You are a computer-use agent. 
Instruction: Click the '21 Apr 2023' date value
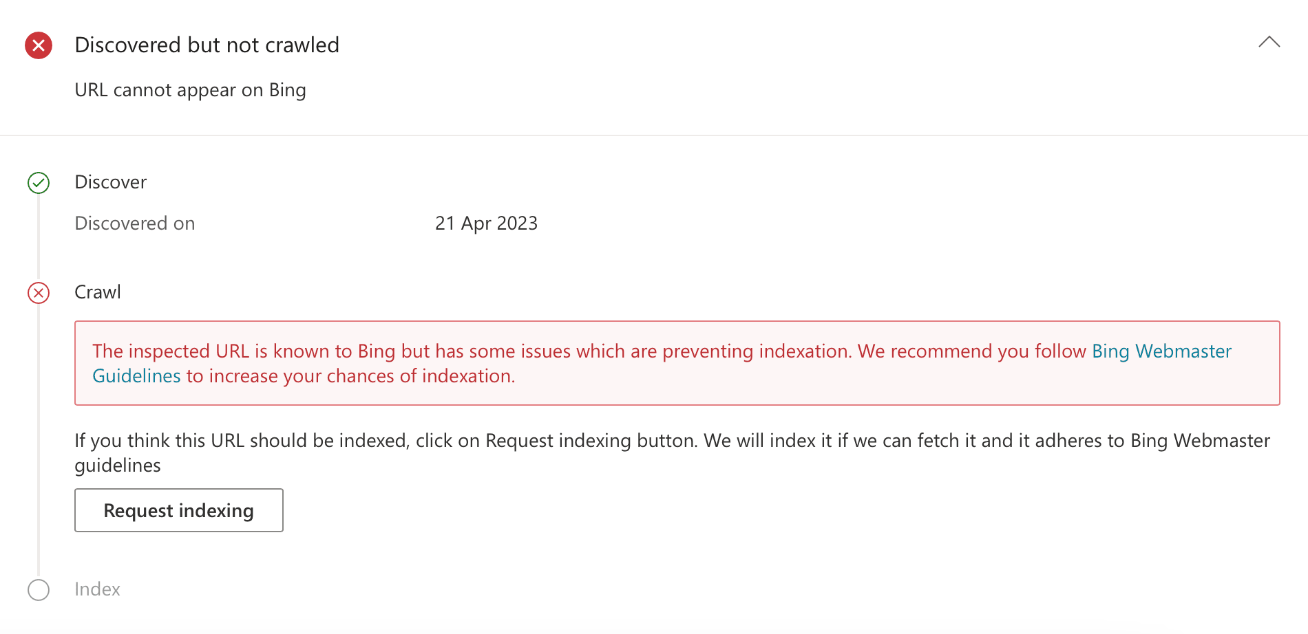[486, 223]
